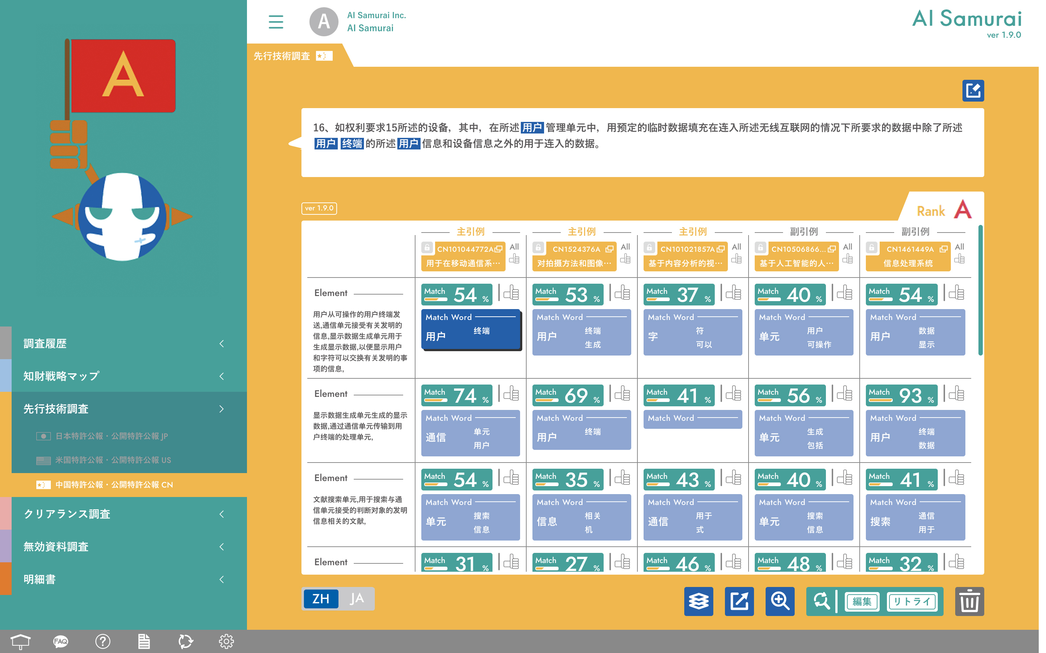Expand the 調査履歴 sidebar section
Image resolution: width=1046 pixels, height=653 pixels.
click(x=129, y=343)
